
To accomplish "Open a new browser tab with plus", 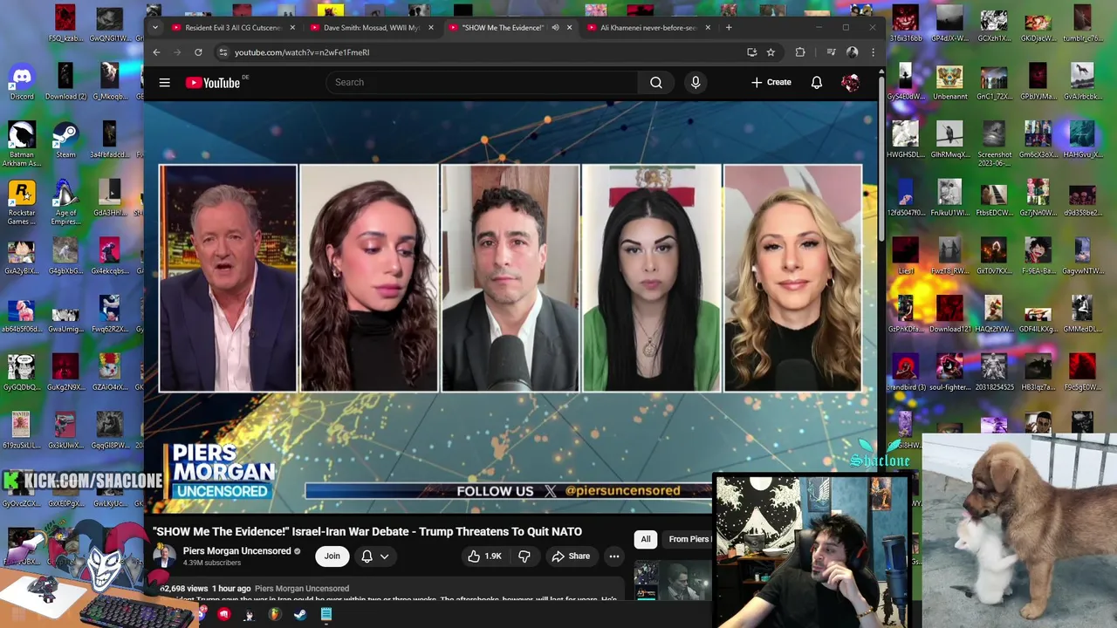I will [729, 28].
